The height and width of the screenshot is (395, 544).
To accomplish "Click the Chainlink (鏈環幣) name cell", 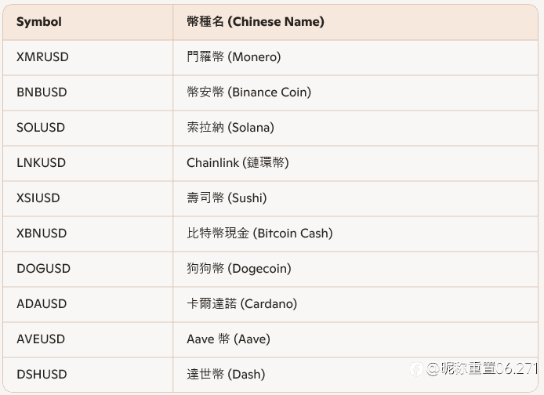I will click(238, 163).
